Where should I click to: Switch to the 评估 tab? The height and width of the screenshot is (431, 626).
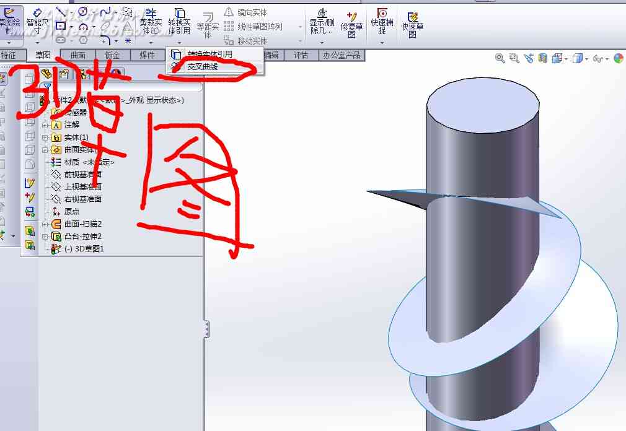[x=301, y=55]
